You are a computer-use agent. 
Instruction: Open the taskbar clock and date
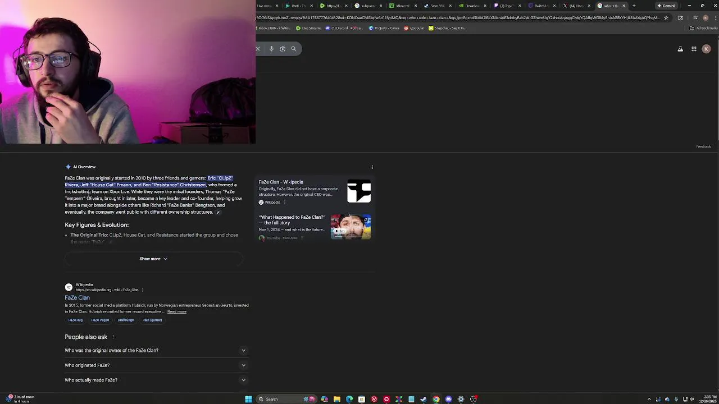click(708, 399)
